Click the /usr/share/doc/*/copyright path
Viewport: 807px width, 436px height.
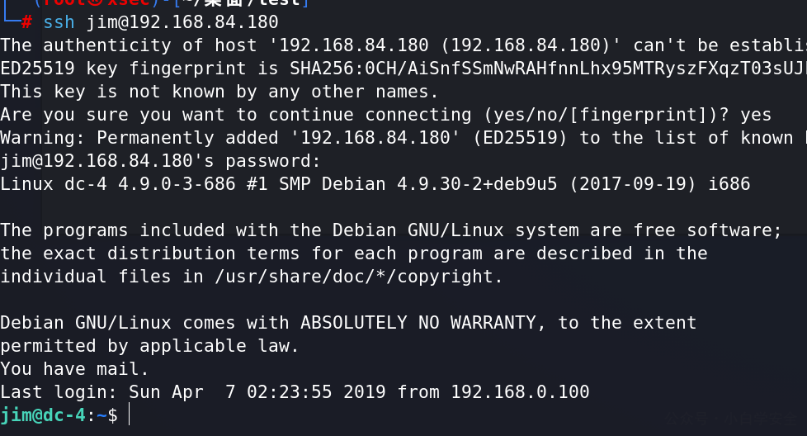(x=358, y=277)
